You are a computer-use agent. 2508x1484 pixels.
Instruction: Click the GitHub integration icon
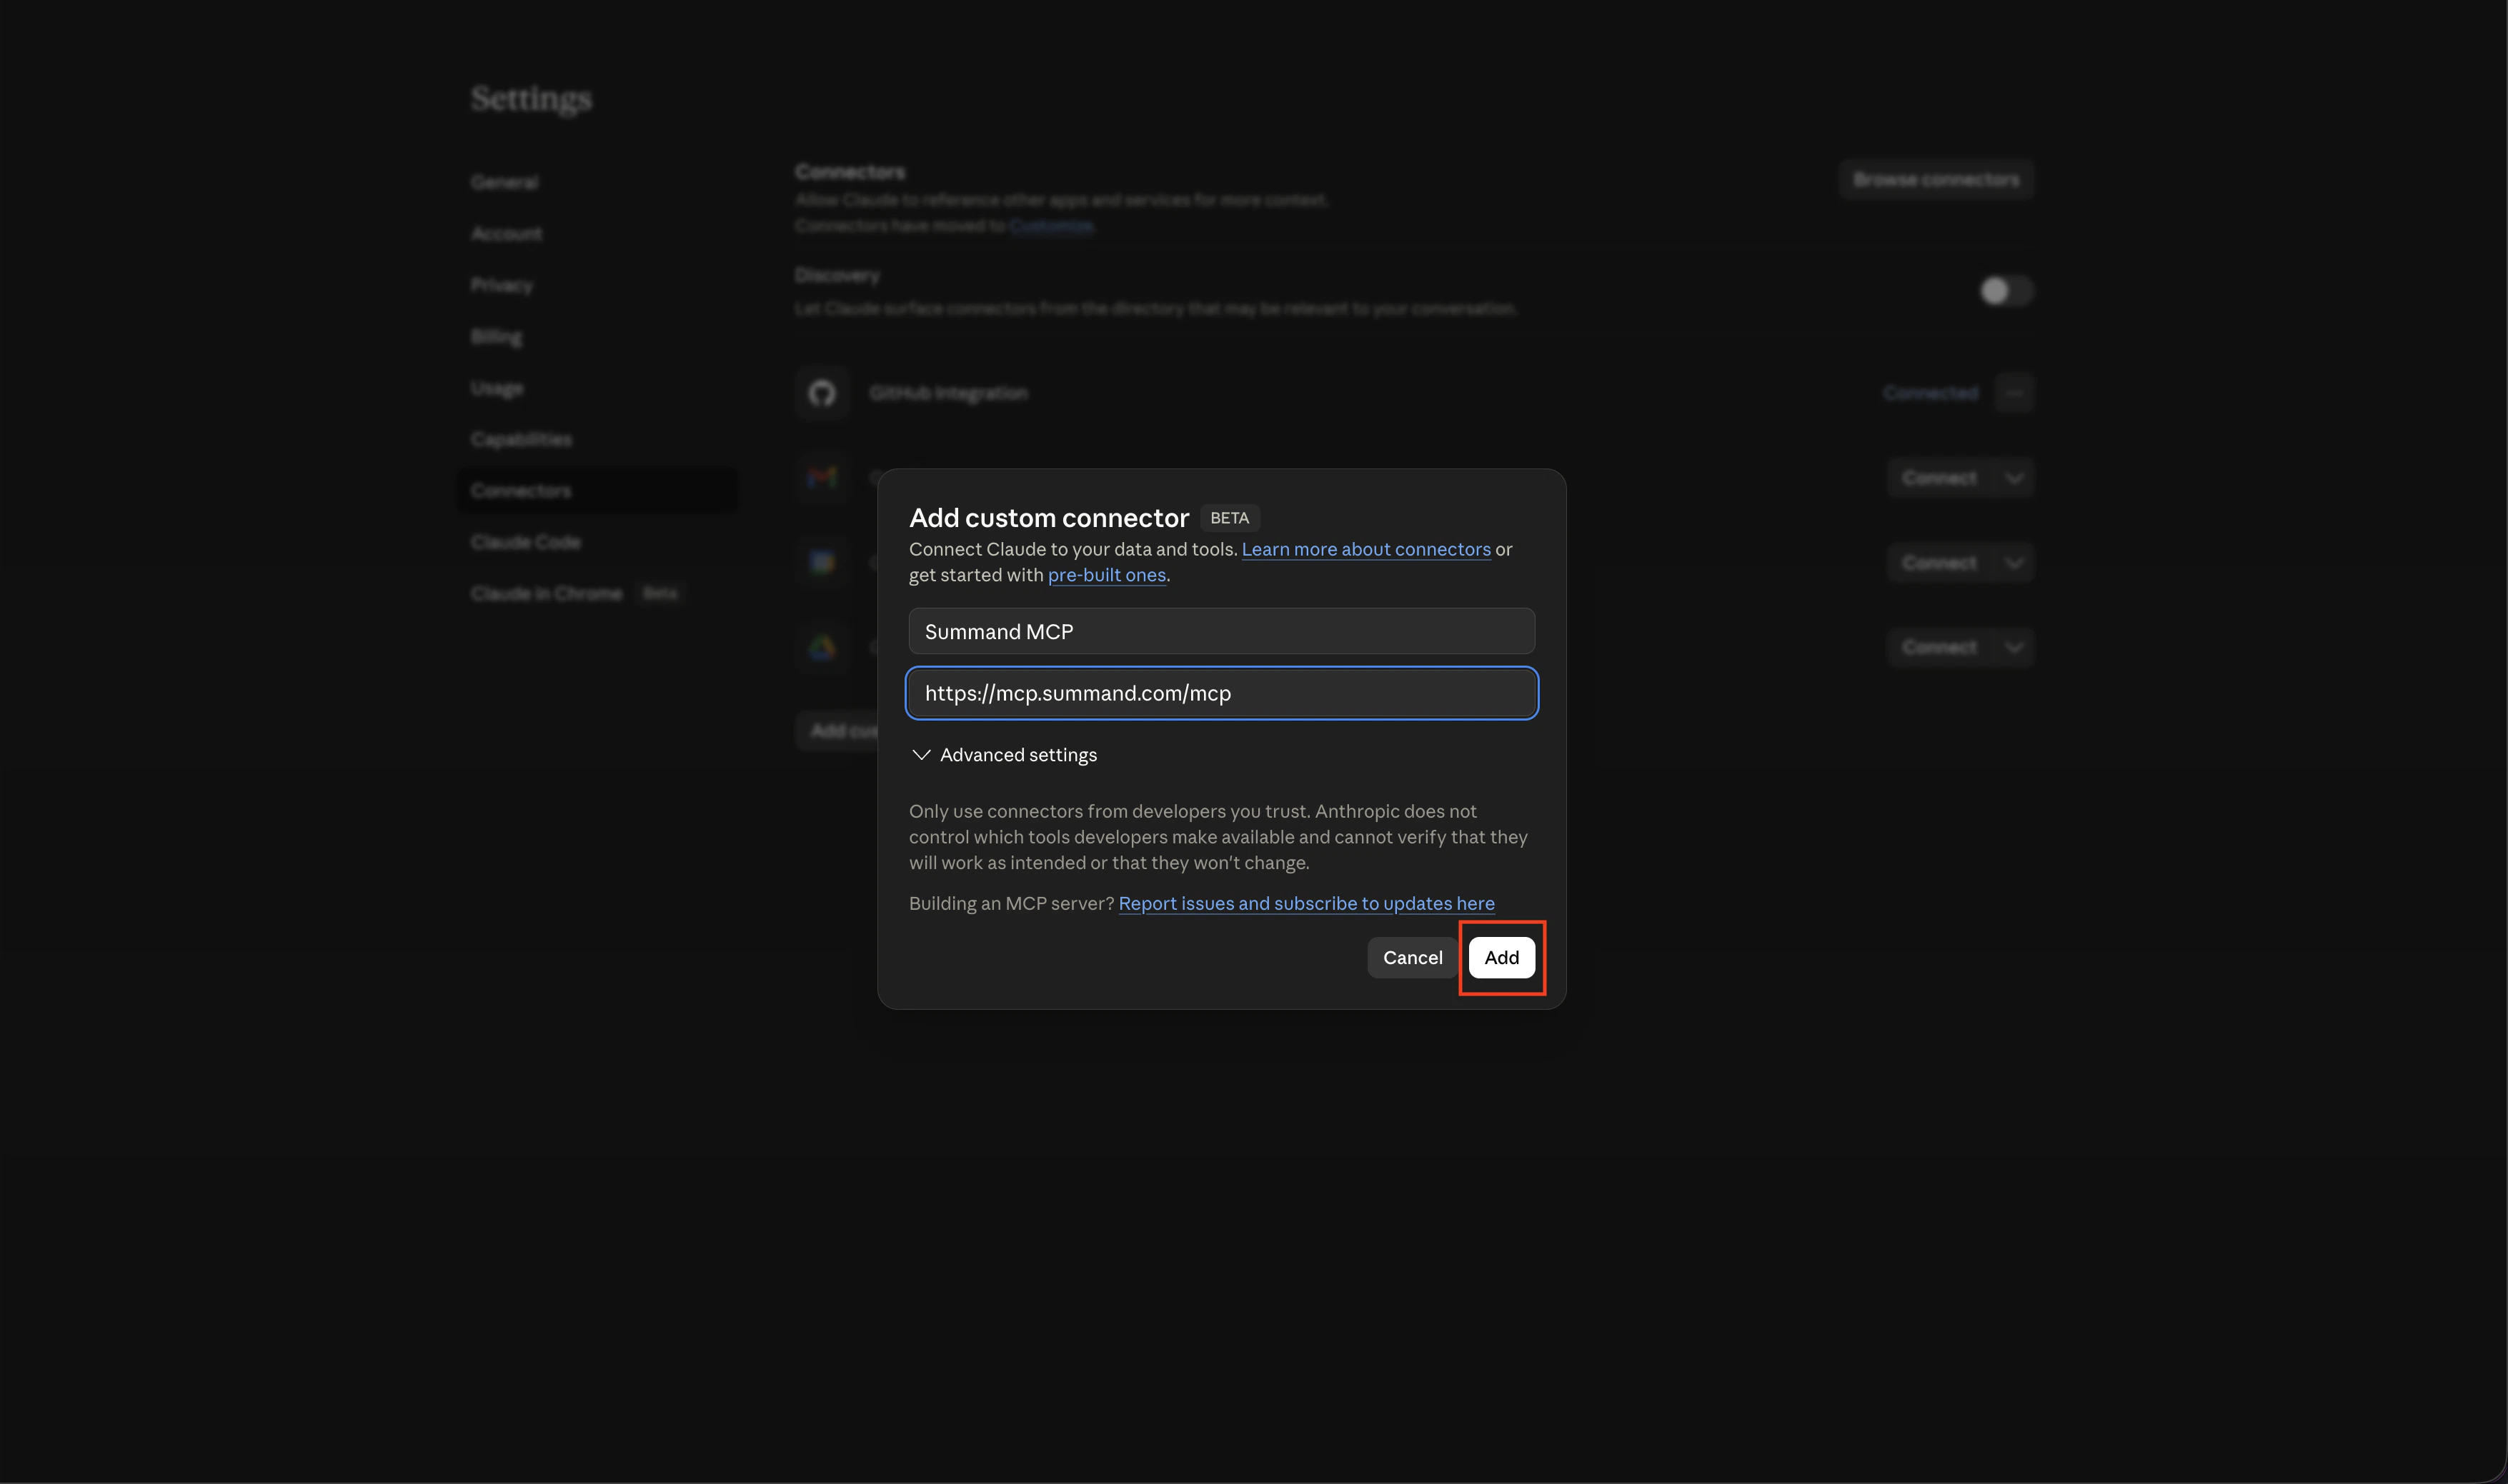[822, 393]
